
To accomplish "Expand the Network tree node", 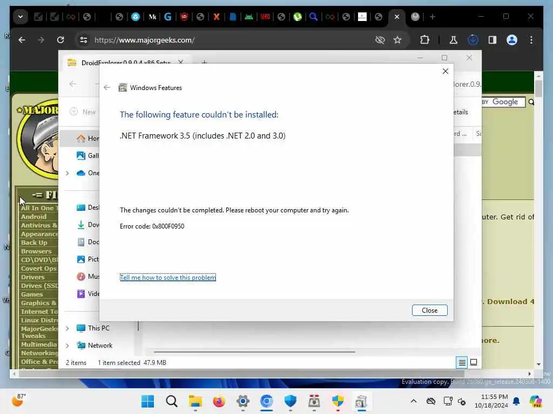I will pos(67,346).
